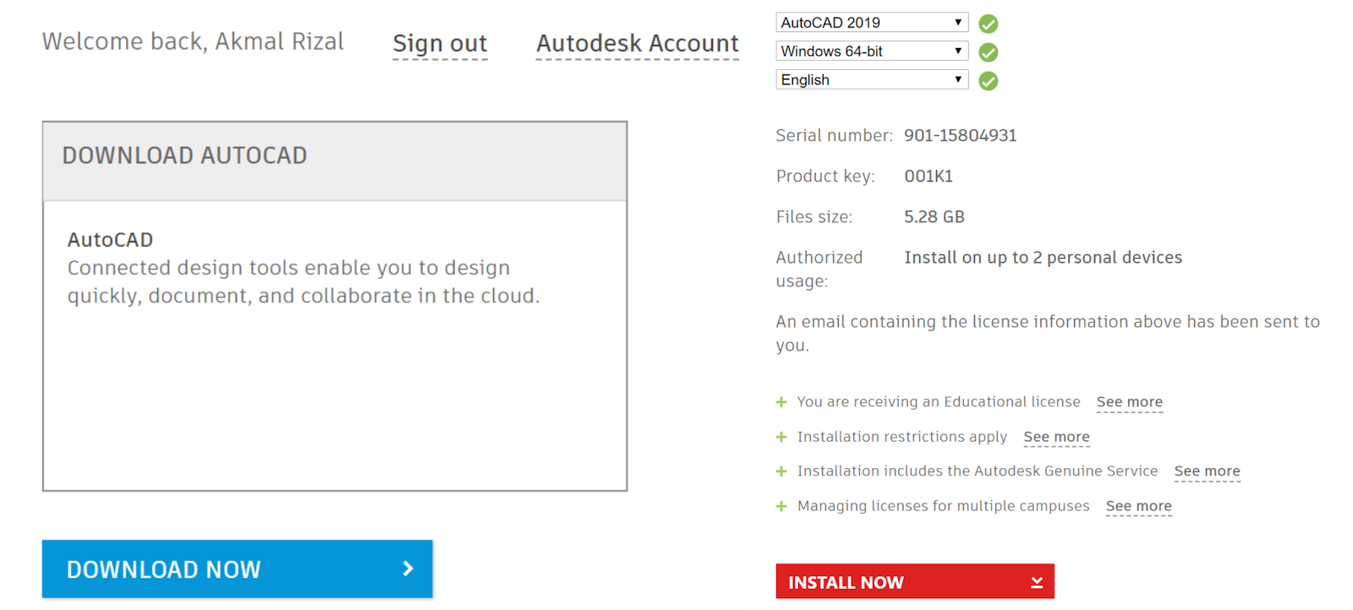Click green checkmark beside Windows 64-bit
The image size is (1353, 610).
click(988, 52)
